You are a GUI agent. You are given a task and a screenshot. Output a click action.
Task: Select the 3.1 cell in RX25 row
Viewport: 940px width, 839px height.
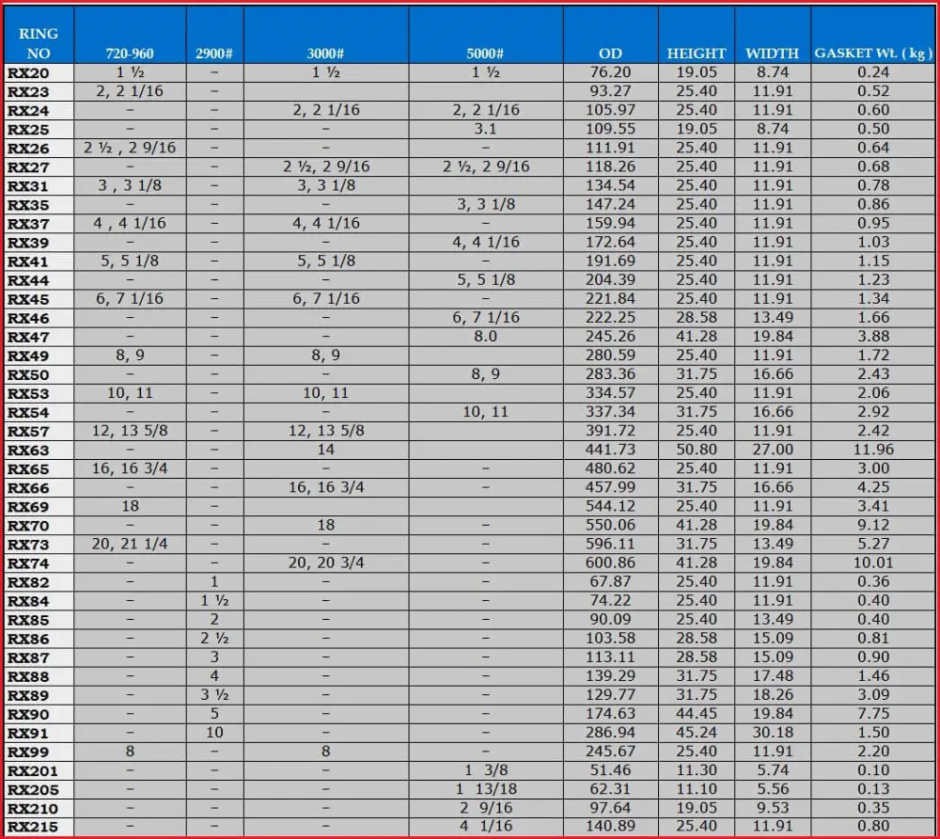pyautogui.click(x=485, y=129)
